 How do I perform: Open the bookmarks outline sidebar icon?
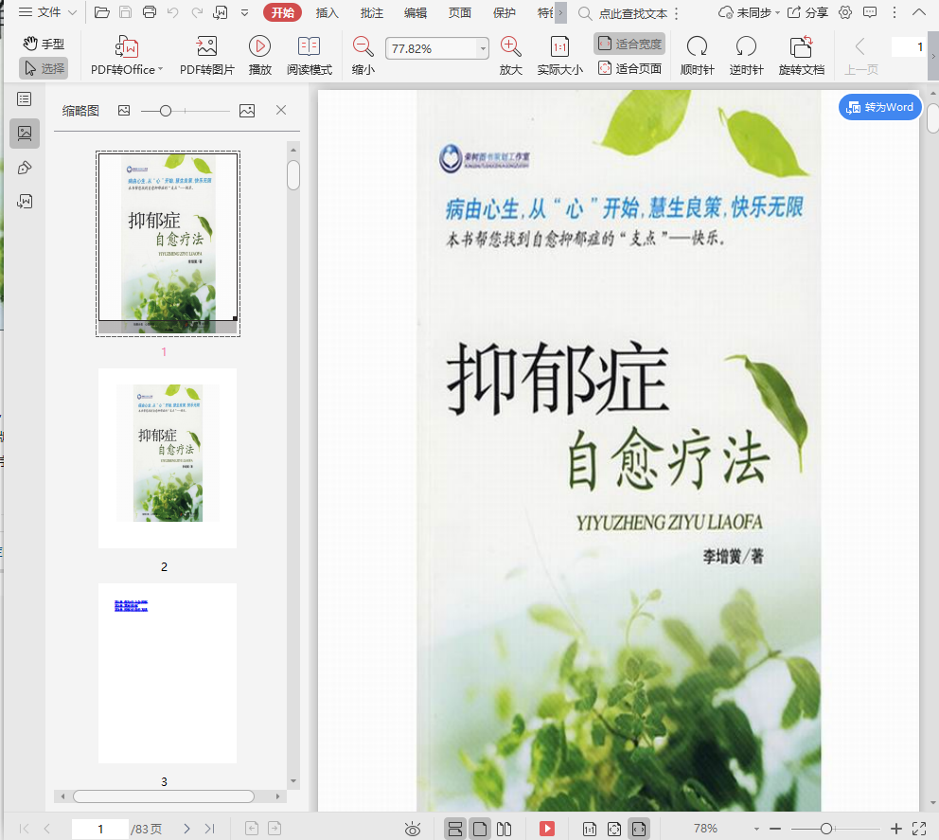[25, 98]
